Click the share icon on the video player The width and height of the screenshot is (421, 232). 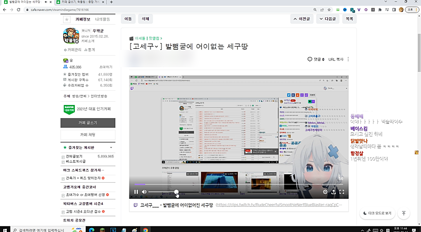334,192
